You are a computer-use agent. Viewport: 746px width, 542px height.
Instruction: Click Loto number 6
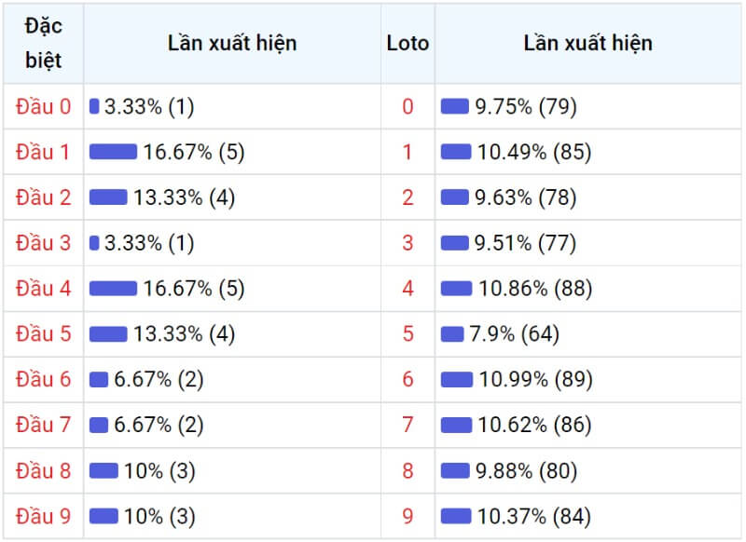coord(408,380)
